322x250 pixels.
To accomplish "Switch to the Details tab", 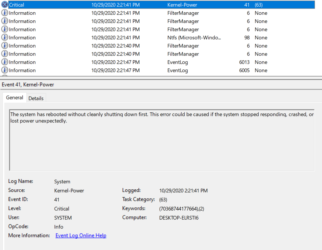I will [36, 98].
